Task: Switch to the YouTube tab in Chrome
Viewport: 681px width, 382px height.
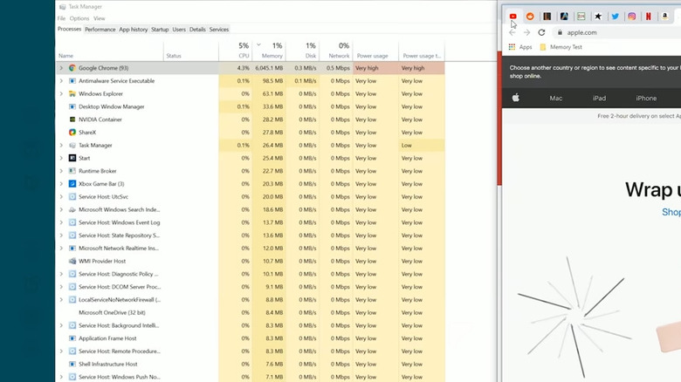Action: point(513,16)
